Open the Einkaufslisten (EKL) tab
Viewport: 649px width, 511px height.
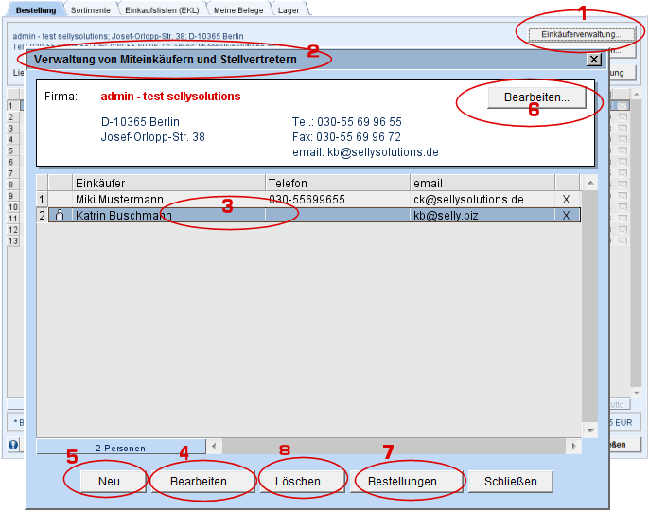162,10
